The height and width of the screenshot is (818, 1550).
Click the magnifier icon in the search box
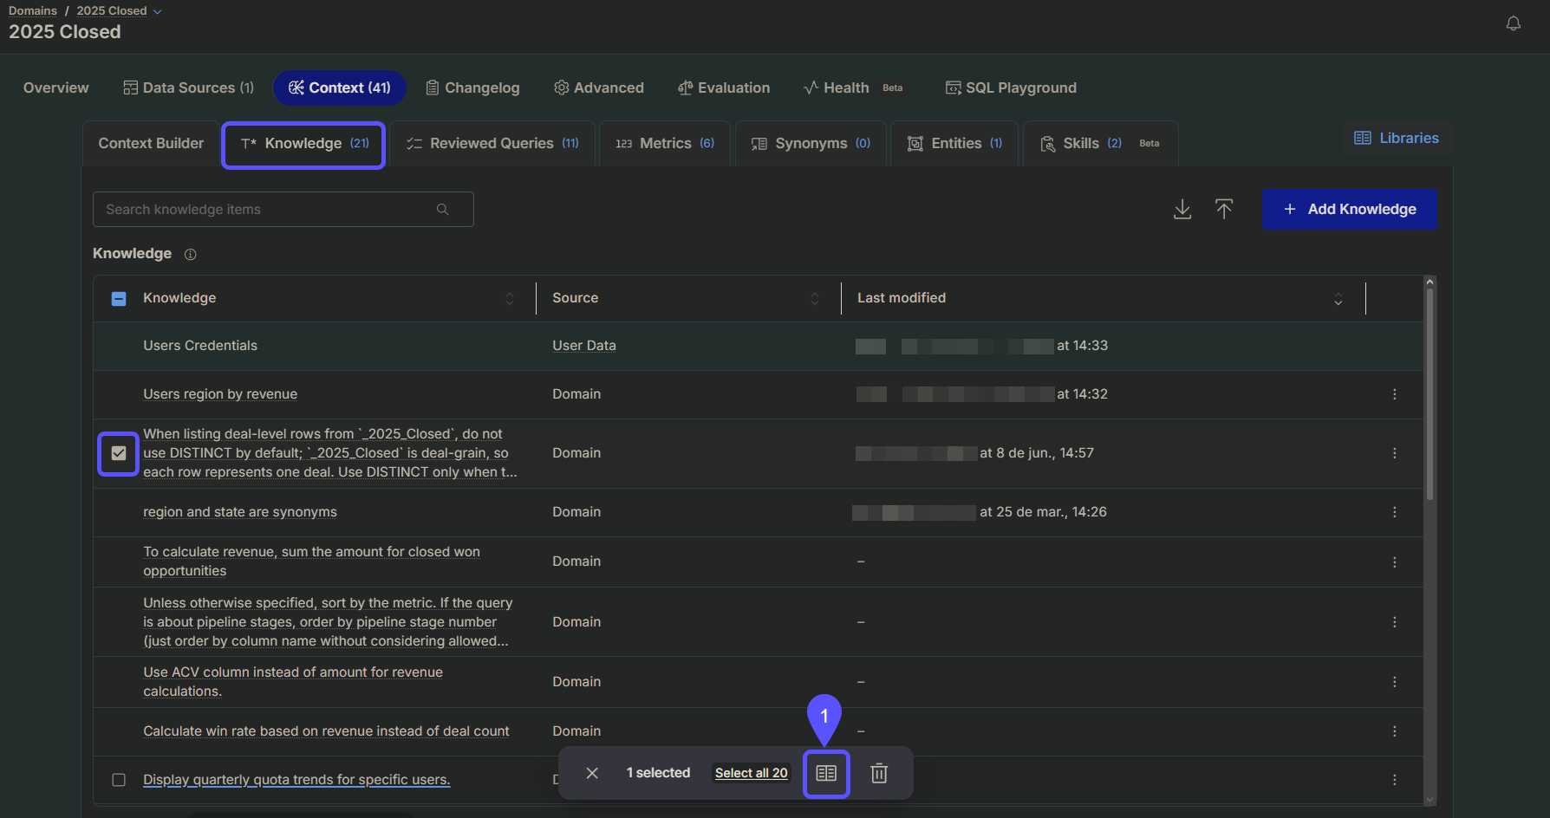coord(442,210)
